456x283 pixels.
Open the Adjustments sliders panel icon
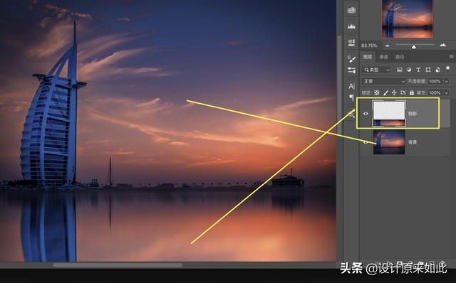pyautogui.click(x=351, y=70)
